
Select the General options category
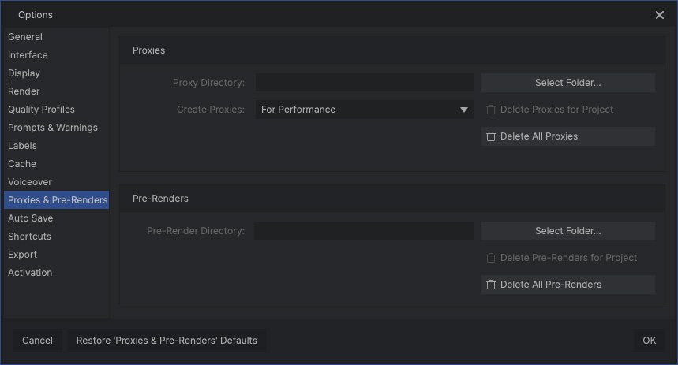click(x=25, y=37)
